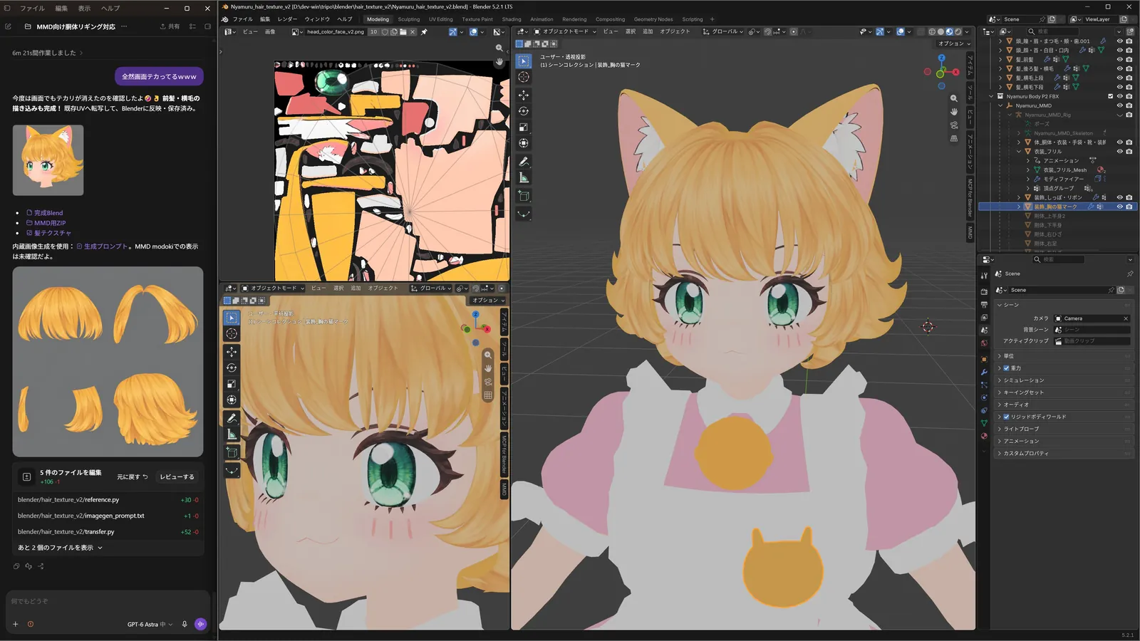Select the Move tool in main 3D viewport
Screen dimensions: 1140x641
(524, 95)
